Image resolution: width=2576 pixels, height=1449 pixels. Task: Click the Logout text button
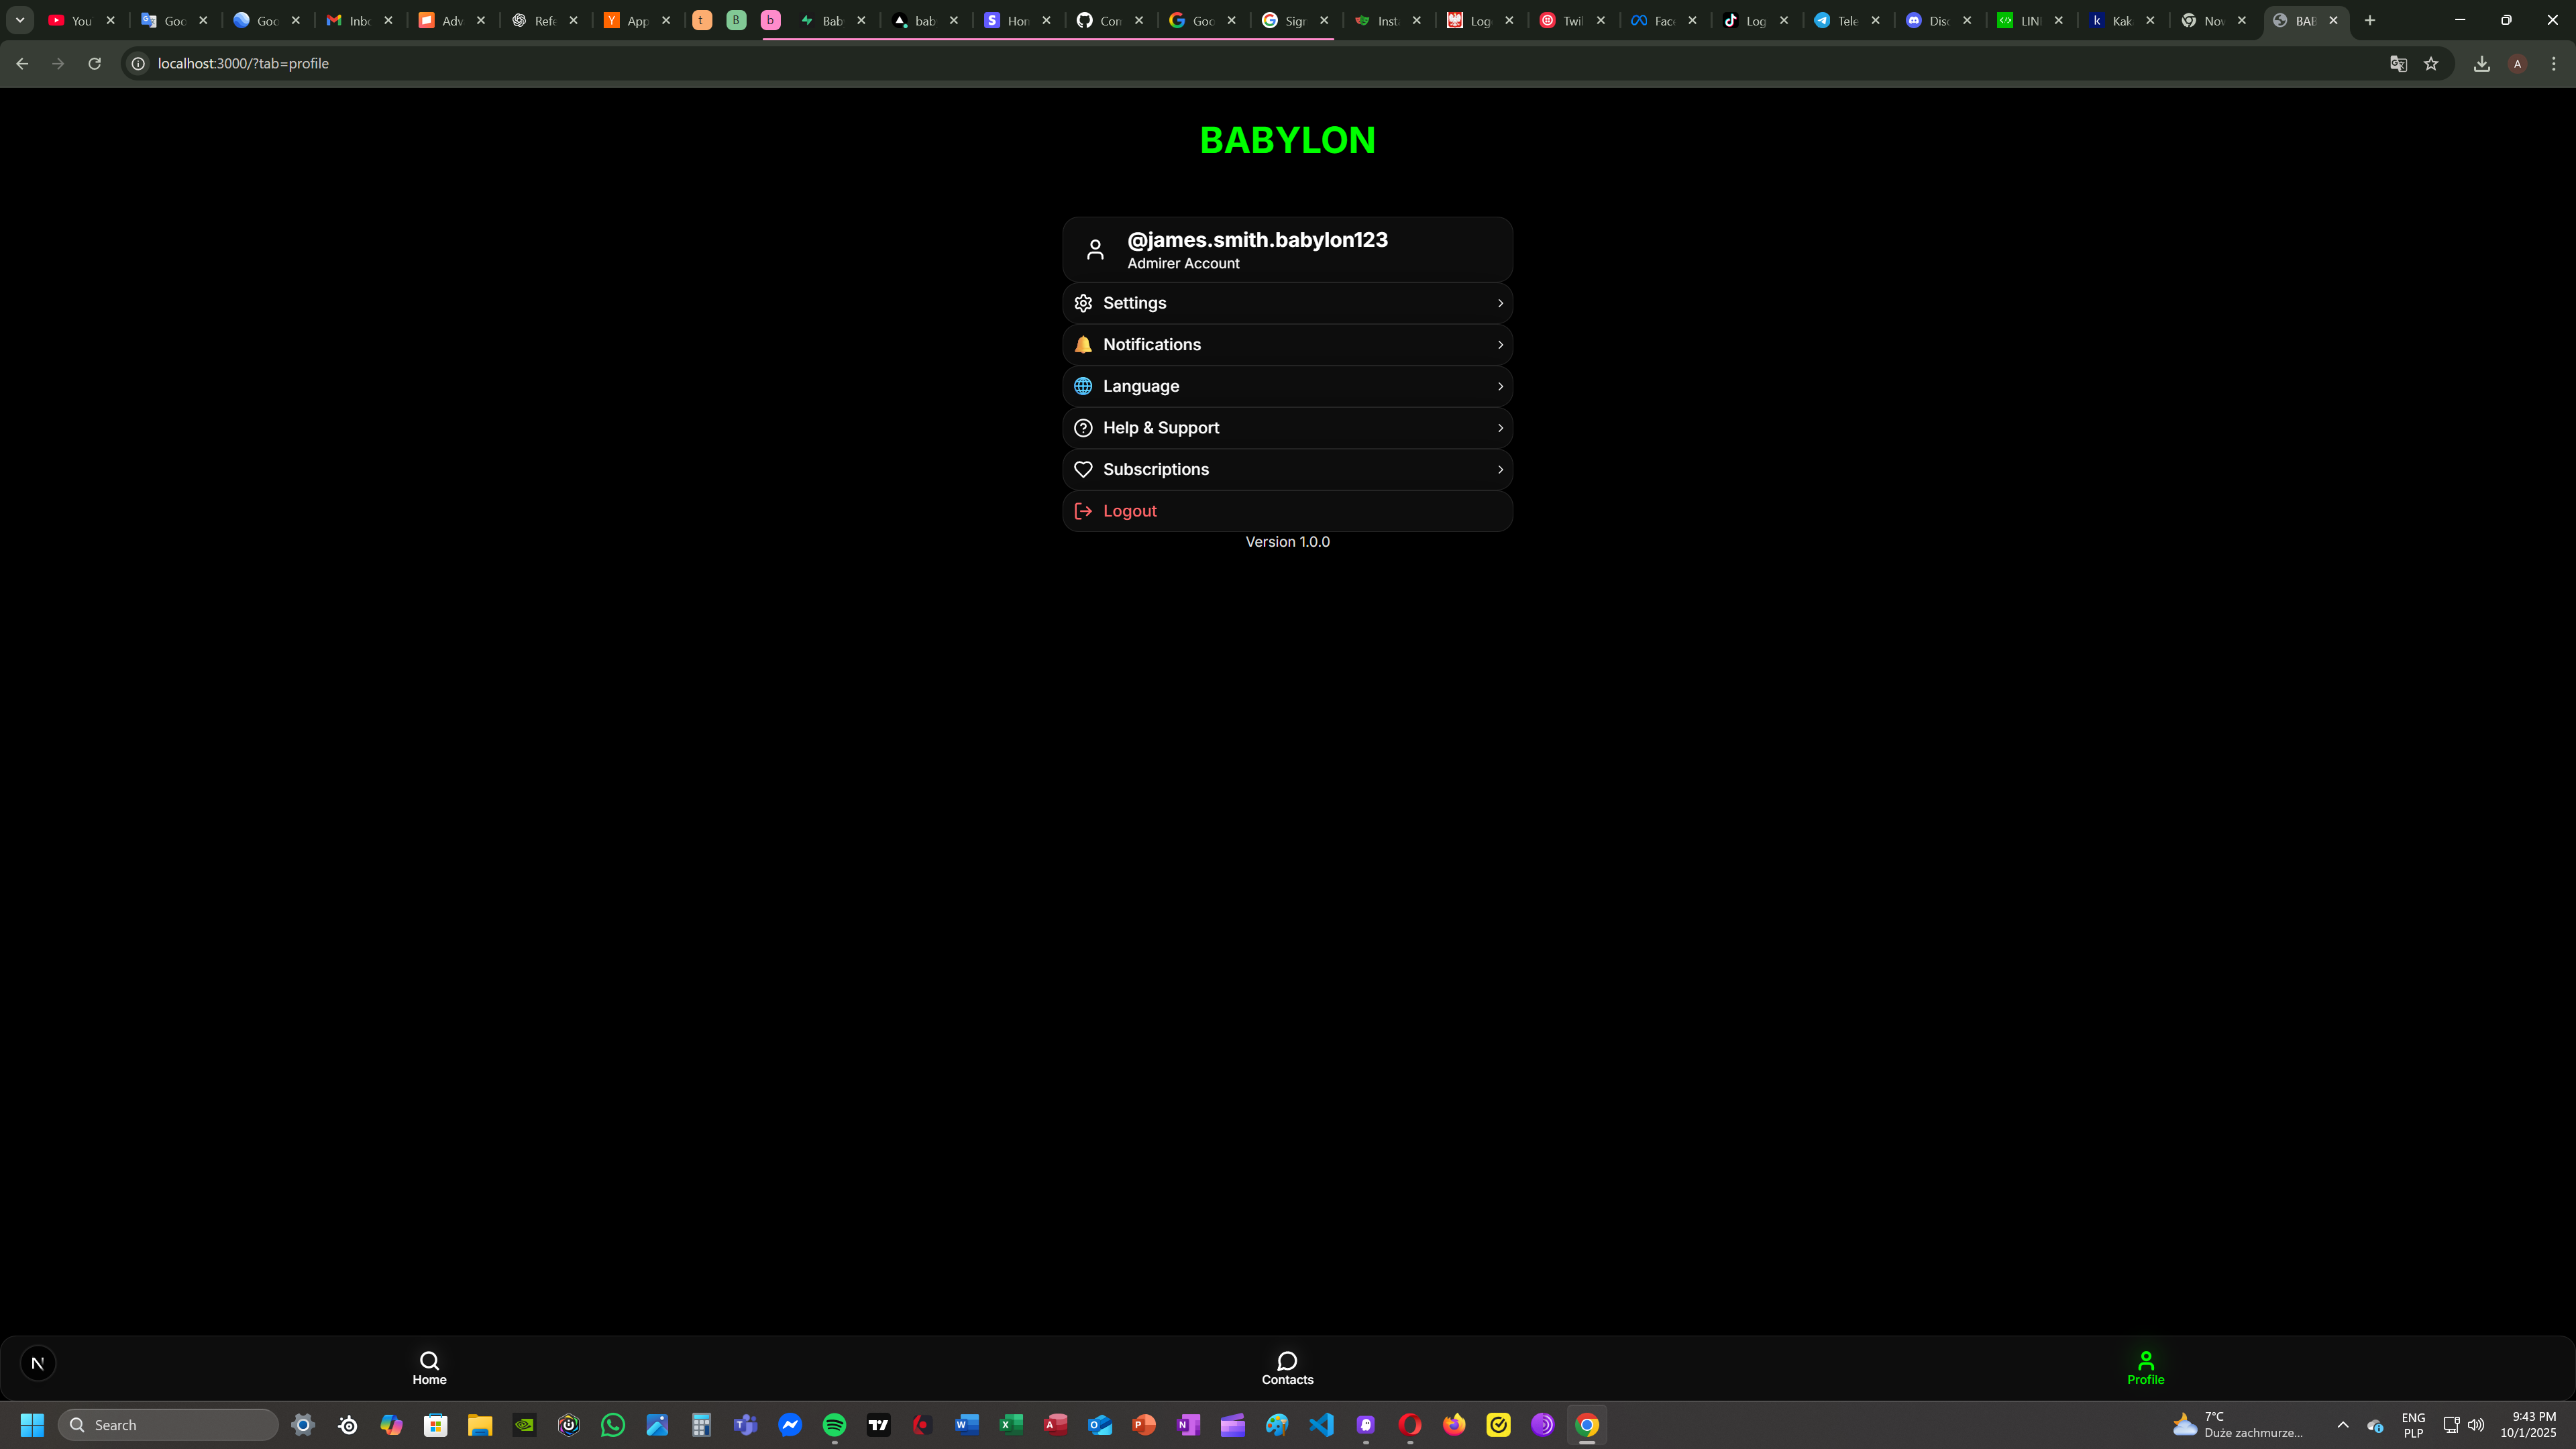coord(1130,511)
